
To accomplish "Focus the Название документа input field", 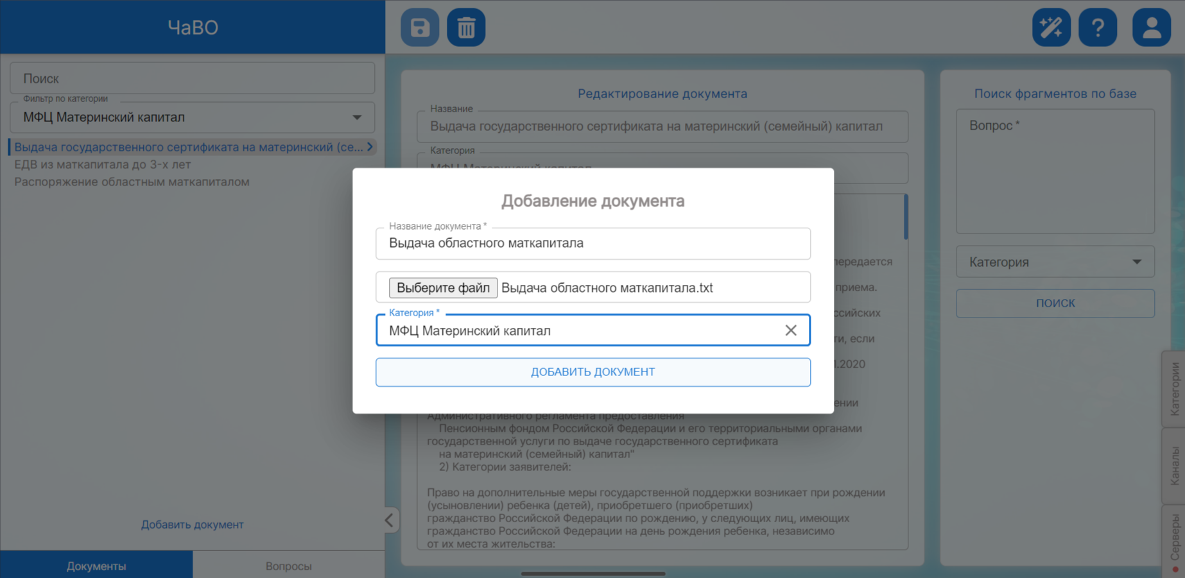I will pyautogui.click(x=592, y=243).
